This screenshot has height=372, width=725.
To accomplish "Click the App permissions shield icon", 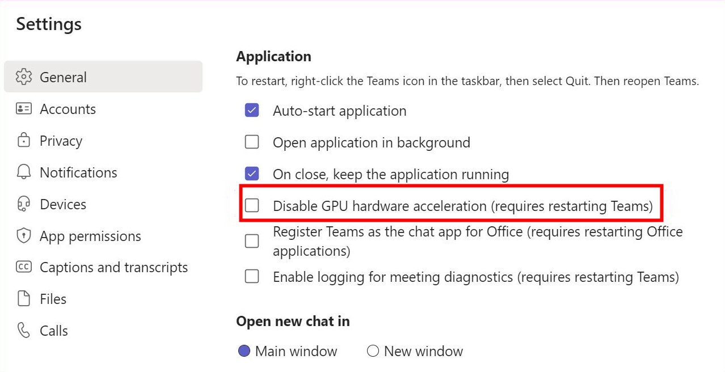I will (24, 236).
